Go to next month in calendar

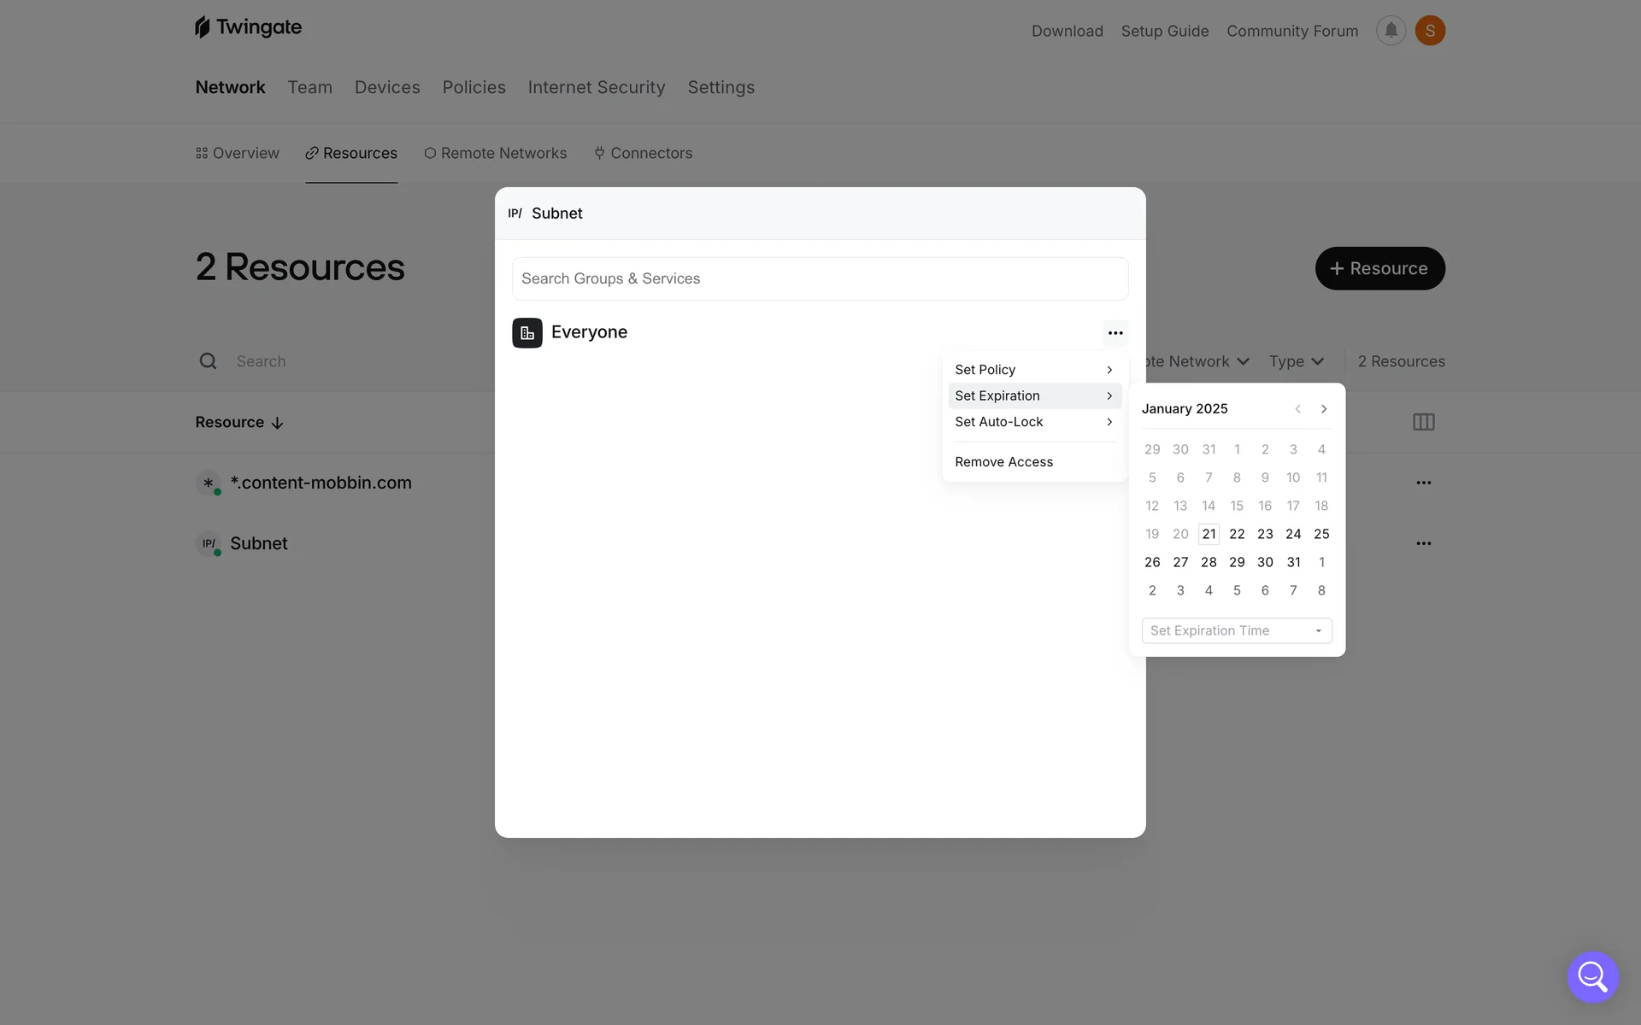[x=1324, y=409]
